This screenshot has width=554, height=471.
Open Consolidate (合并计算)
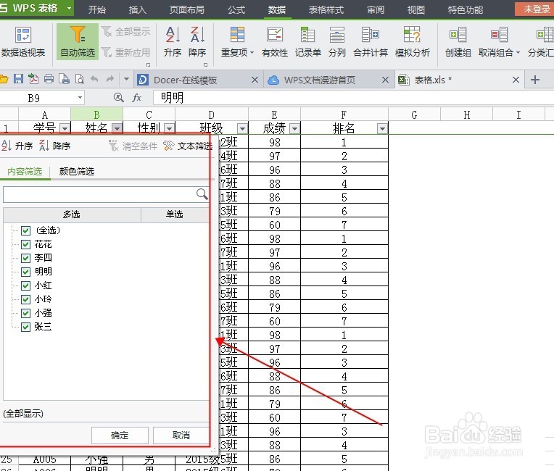371,41
